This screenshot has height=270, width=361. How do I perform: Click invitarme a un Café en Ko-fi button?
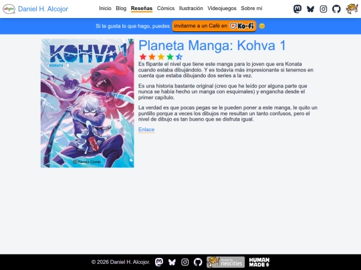(214, 26)
